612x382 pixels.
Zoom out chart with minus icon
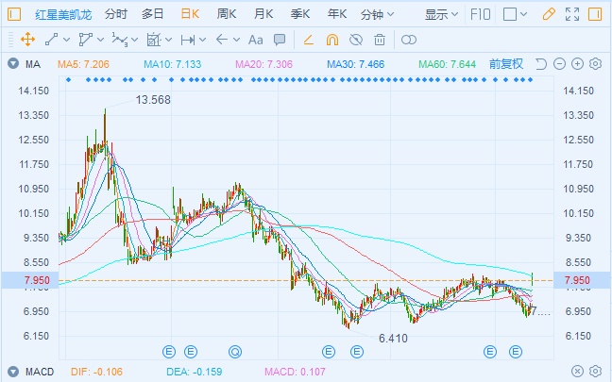[559, 64]
